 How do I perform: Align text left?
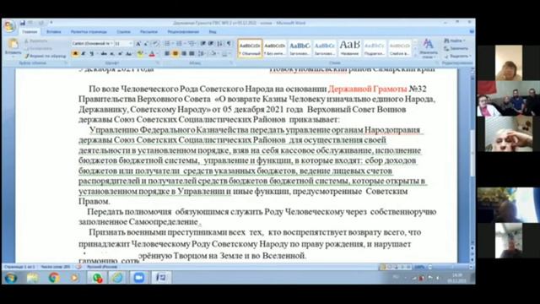pyautogui.click(x=167, y=54)
